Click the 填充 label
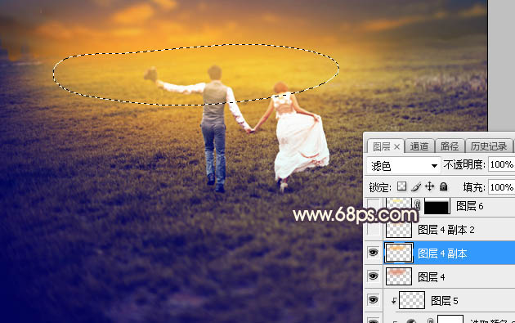 coord(474,187)
